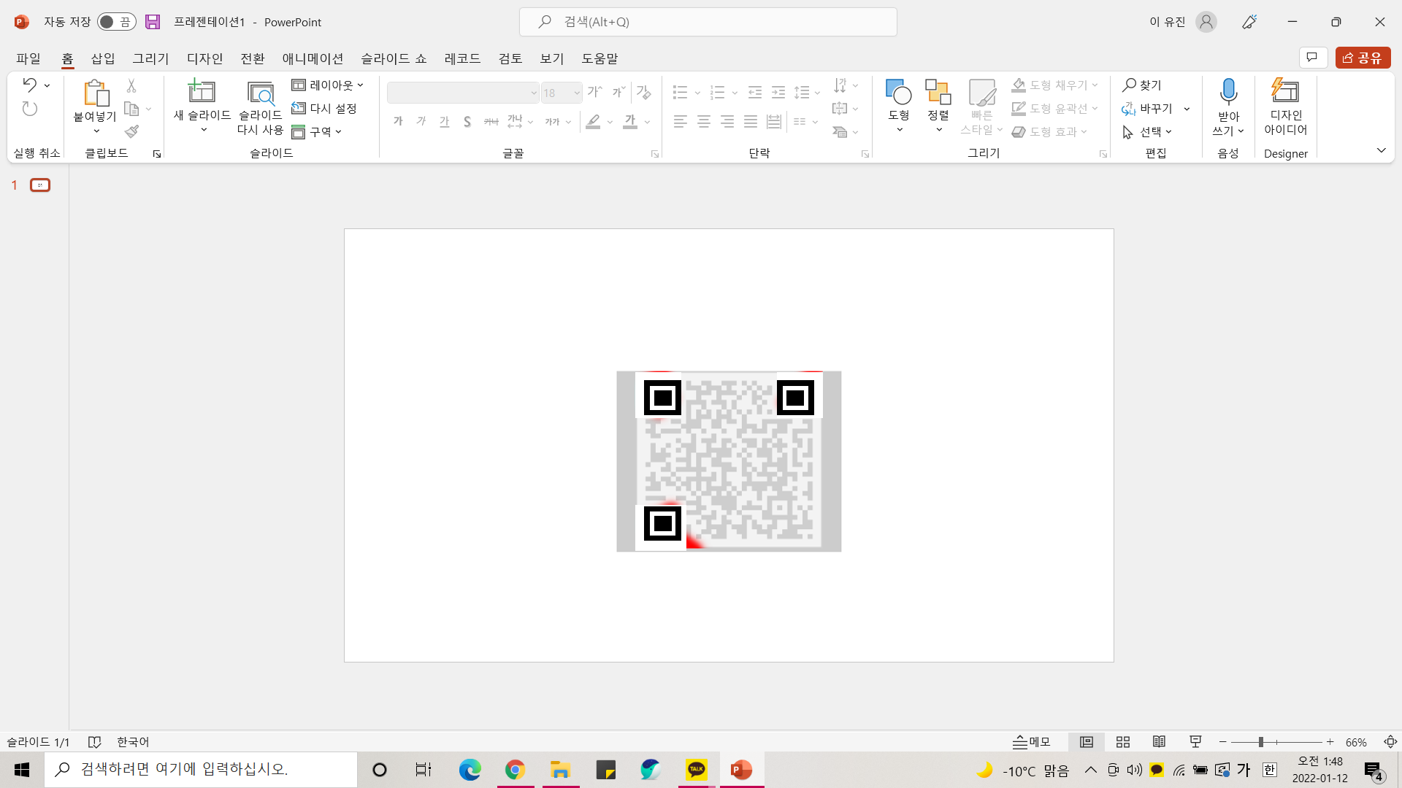
Task: Click 메모 notes button in status bar
Action: (x=1031, y=742)
